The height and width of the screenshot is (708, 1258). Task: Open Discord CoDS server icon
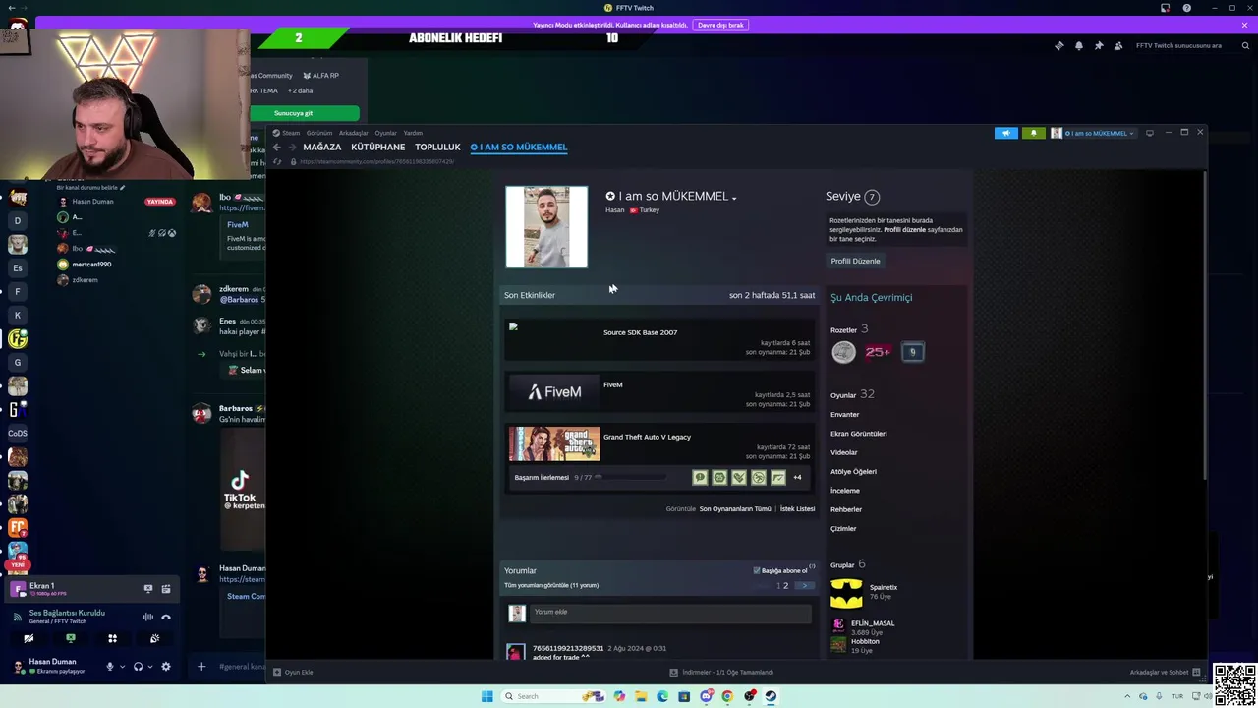tap(18, 433)
